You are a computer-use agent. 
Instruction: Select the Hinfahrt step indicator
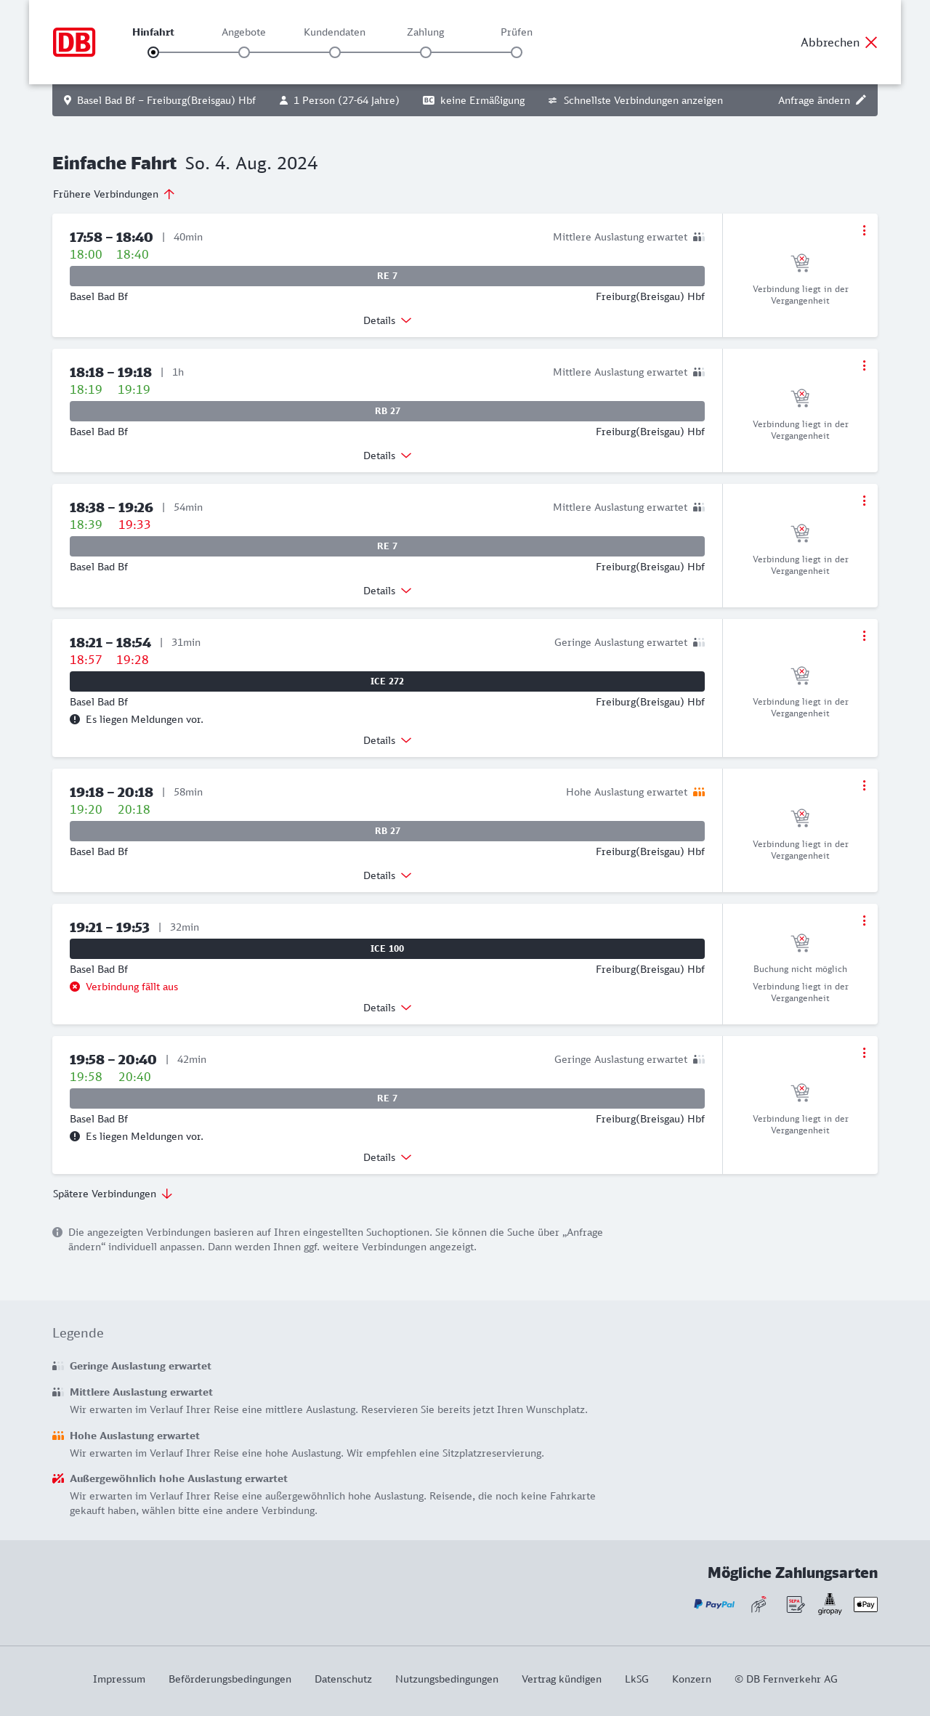[x=153, y=52]
